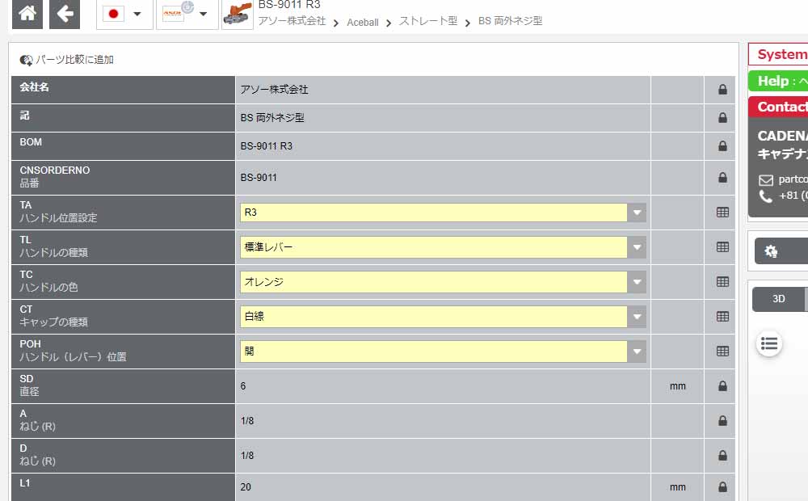Click lock icon in SD 直径 row
Viewport: 808px width, 501px height.
click(722, 386)
